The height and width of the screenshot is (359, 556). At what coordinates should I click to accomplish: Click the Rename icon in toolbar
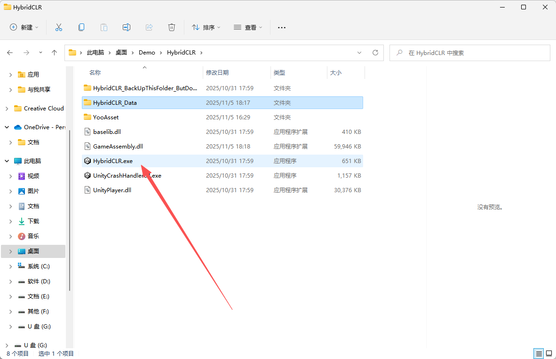point(127,27)
